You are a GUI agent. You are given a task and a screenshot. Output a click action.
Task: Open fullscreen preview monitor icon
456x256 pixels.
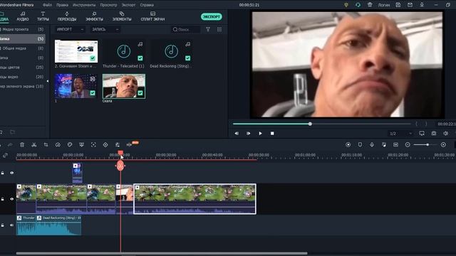pyautogui.click(x=422, y=133)
